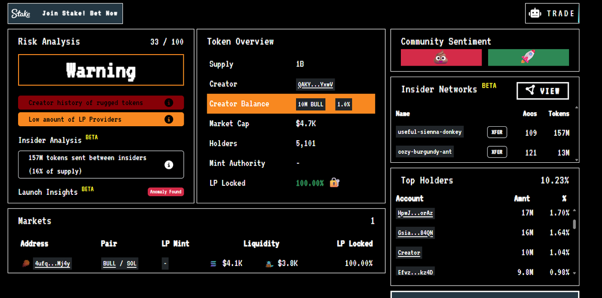
Task: Open the Creator holder account link
Action: click(x=409, y=252)
